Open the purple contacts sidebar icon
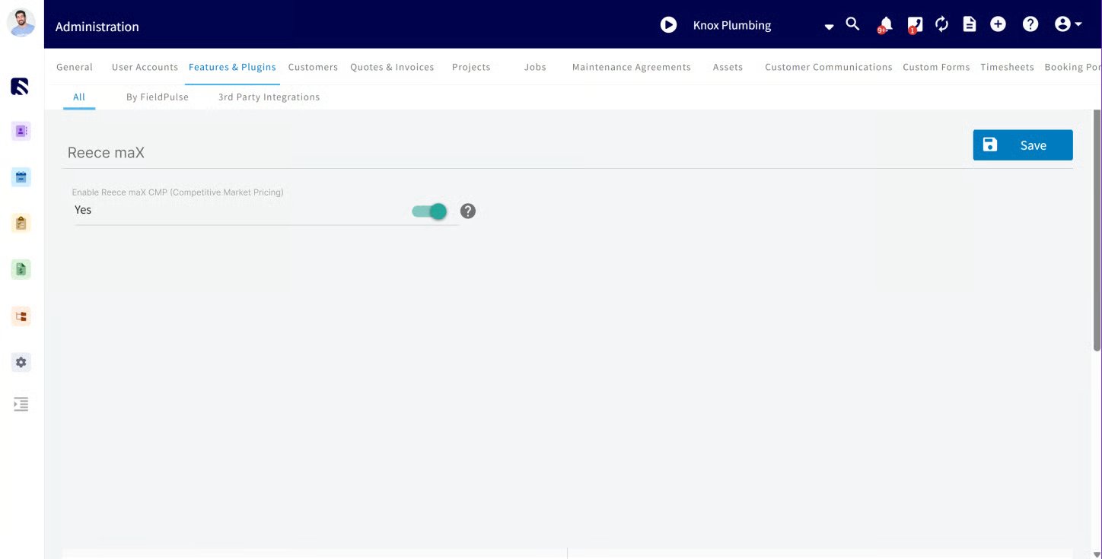This screenshot has width=1102, height=559. pyautogui.click(x=21, y=131)
